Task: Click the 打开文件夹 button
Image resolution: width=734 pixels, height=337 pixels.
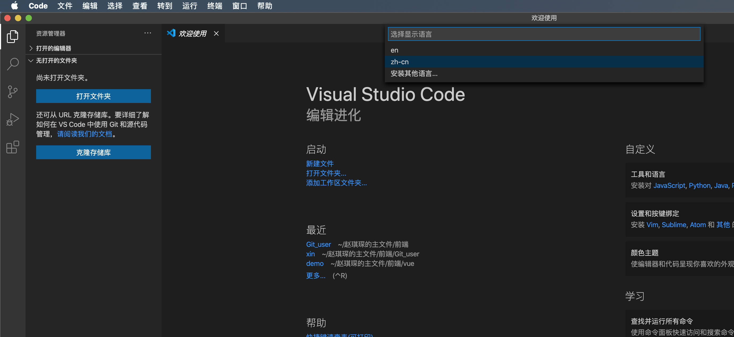Action: click(x=93, y=96)
